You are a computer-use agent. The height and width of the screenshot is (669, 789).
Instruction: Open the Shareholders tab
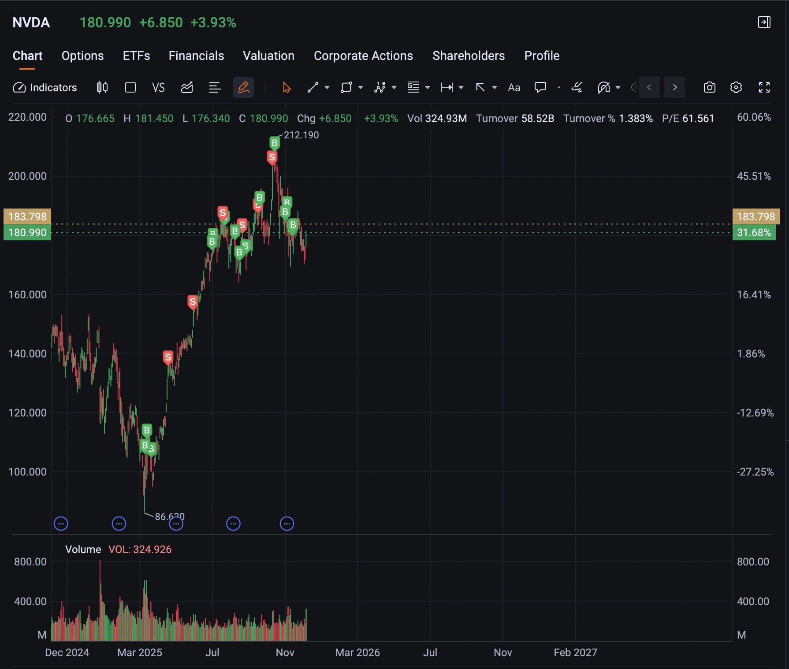(x=469, y=56)
